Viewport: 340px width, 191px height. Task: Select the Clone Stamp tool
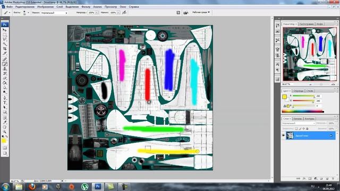pos(5,69)
